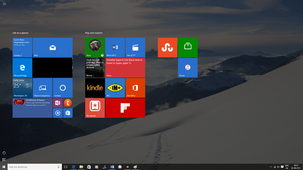Open the Film & TV tile
This screenshot has width=303, height=170.
(x=135, y=48)
